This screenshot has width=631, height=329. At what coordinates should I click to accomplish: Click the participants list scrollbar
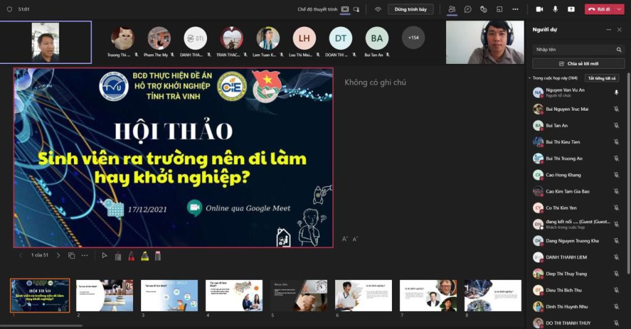[x=628, y=173]
